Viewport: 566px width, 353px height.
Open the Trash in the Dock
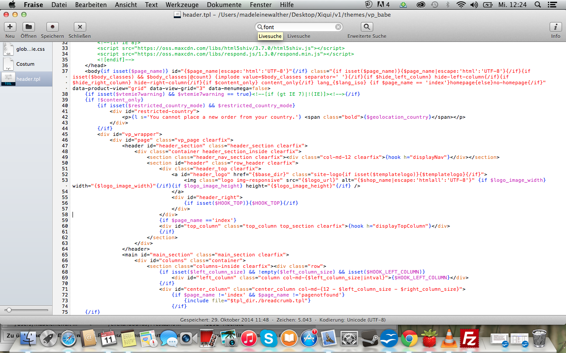(x=539, y=338)
